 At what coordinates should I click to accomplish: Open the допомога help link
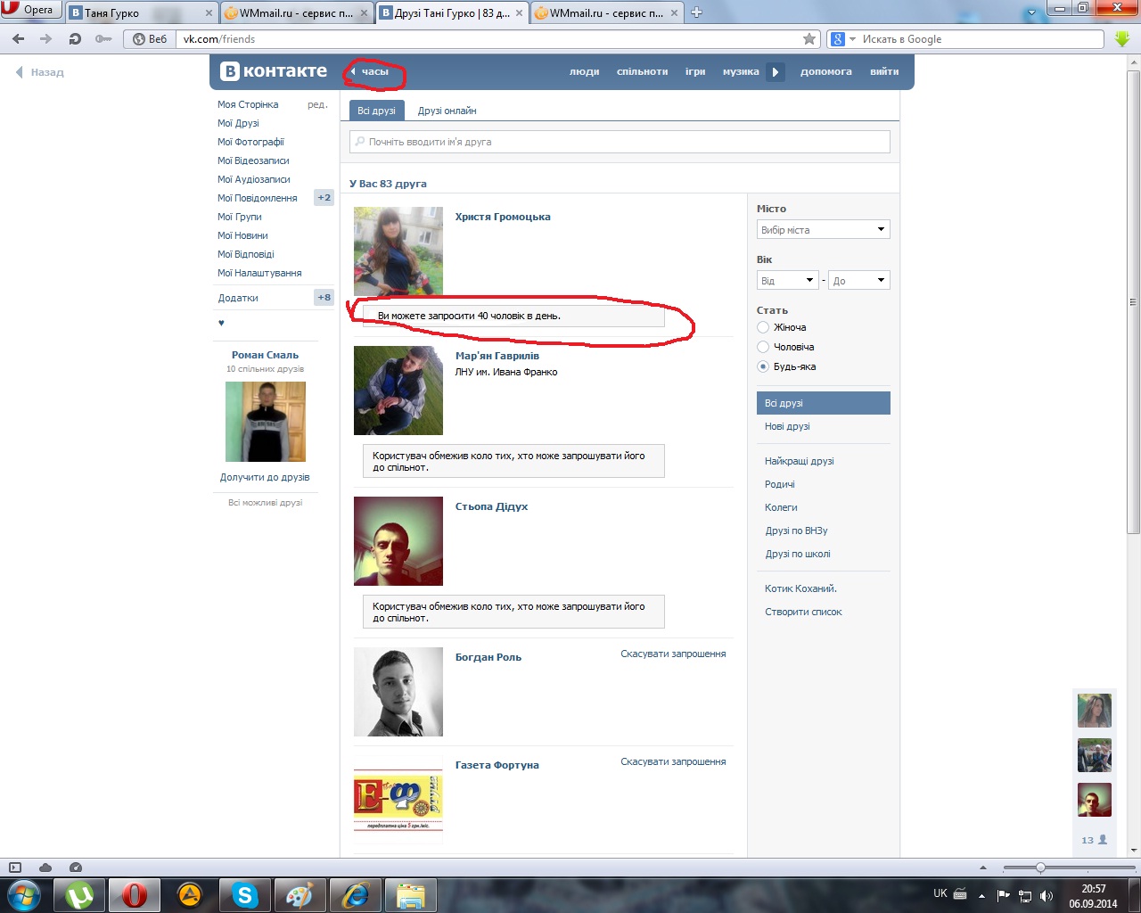click(x=826, y=71)
